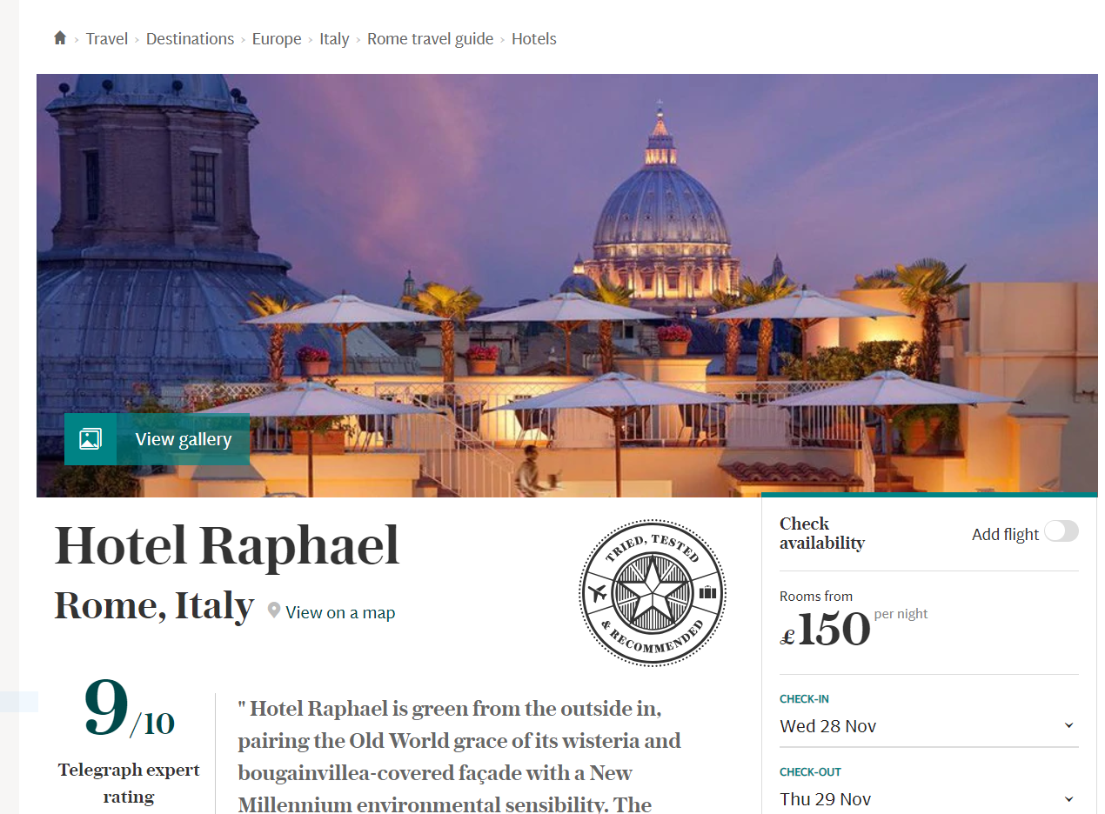Go to Europe breadcrumb
The image size is (1105, 814).
277,39
